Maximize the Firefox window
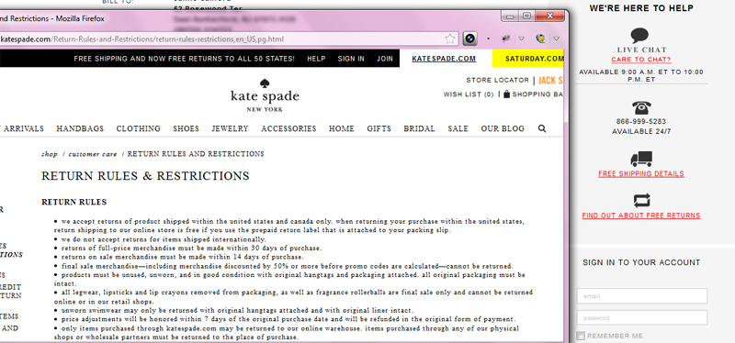This screenshot has width=735, height=343. click(x=526, y=17)
